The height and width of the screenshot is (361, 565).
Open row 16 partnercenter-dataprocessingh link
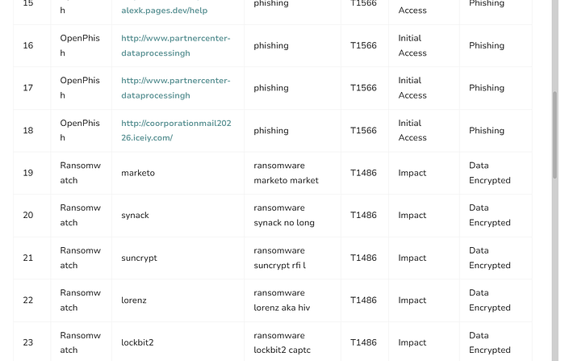[175, 46]
